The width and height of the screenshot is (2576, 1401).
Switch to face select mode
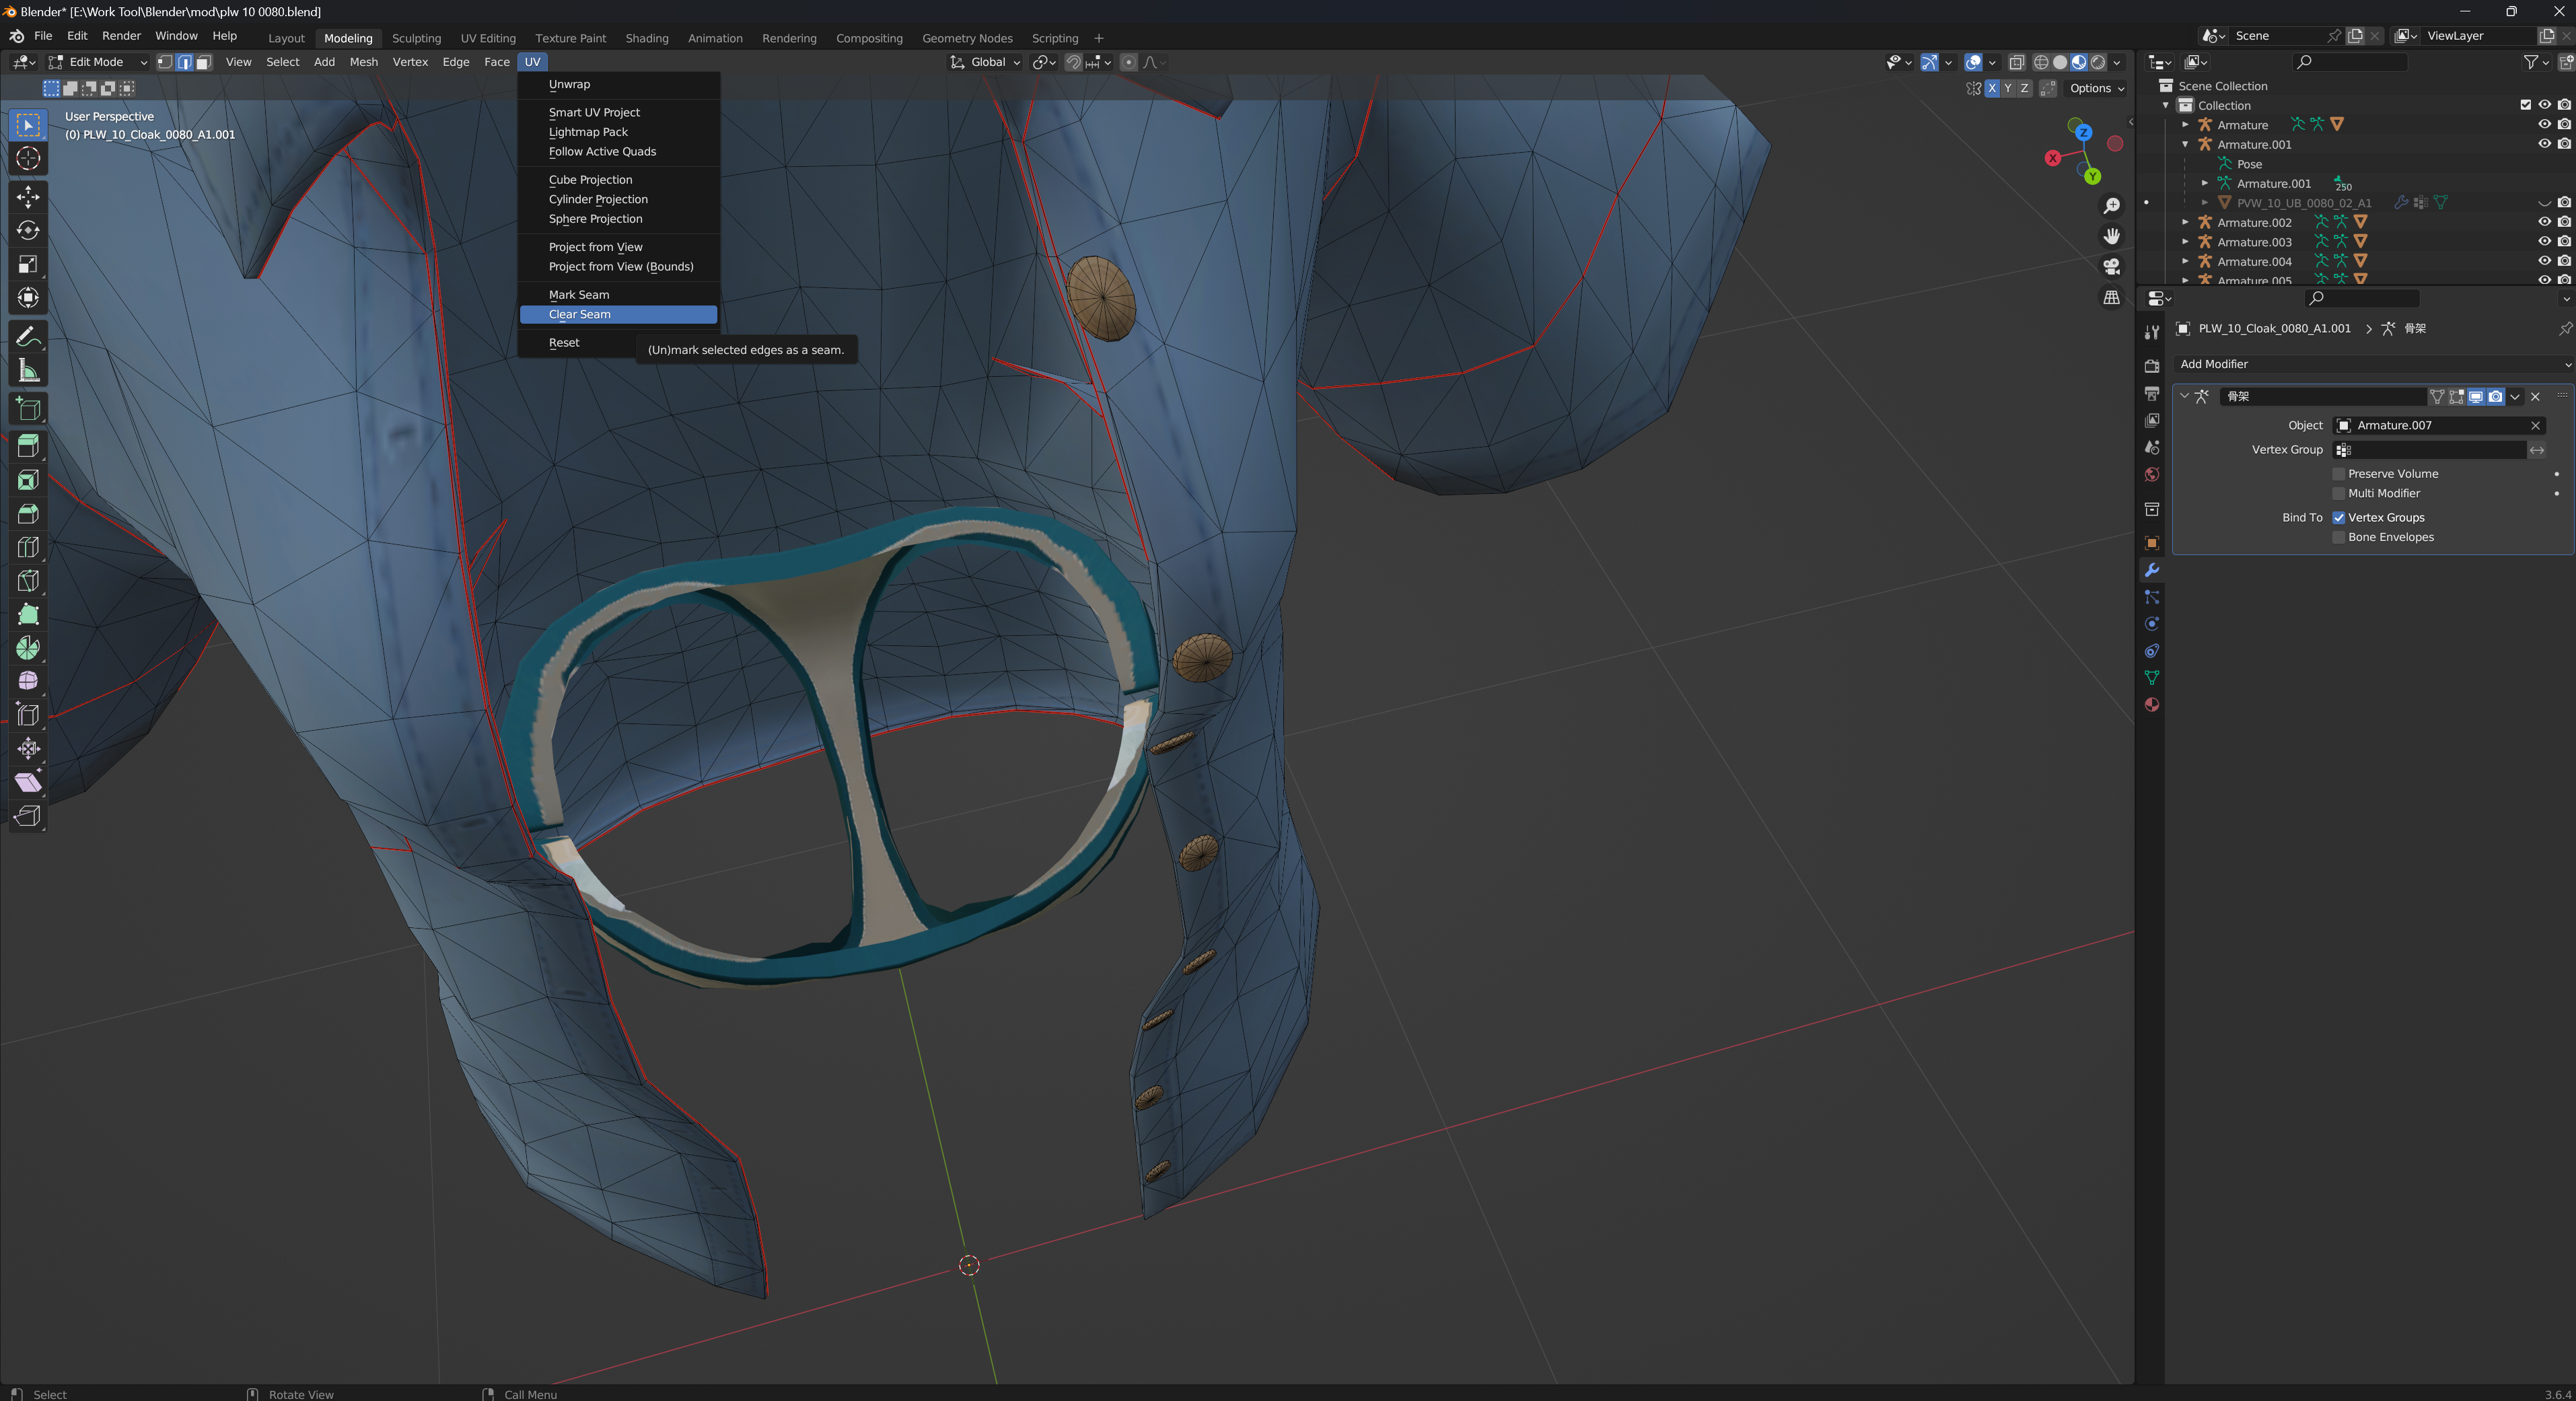pos(204,62)
